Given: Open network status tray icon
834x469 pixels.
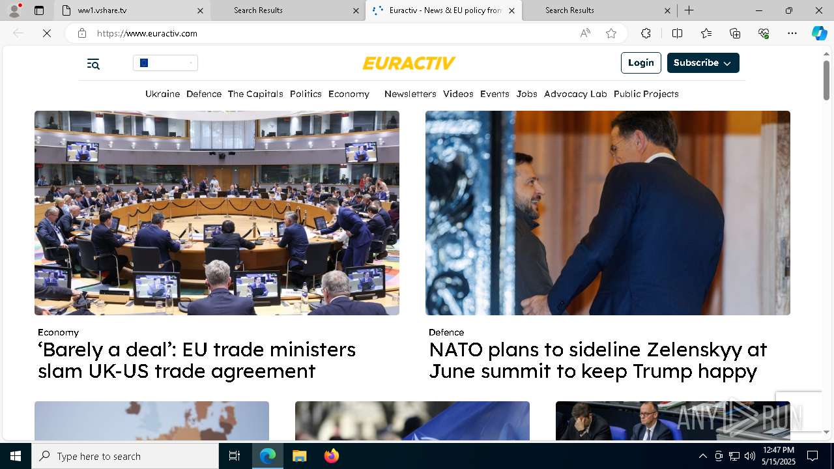Looking at the screenshot, I should coord(734,456).
